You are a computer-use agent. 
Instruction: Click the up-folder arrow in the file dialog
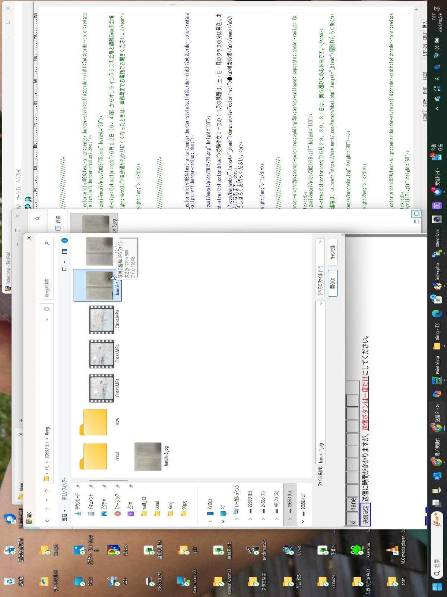point(47,490)
